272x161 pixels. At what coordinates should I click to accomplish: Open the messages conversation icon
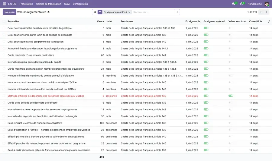click(x=234, y=4)
